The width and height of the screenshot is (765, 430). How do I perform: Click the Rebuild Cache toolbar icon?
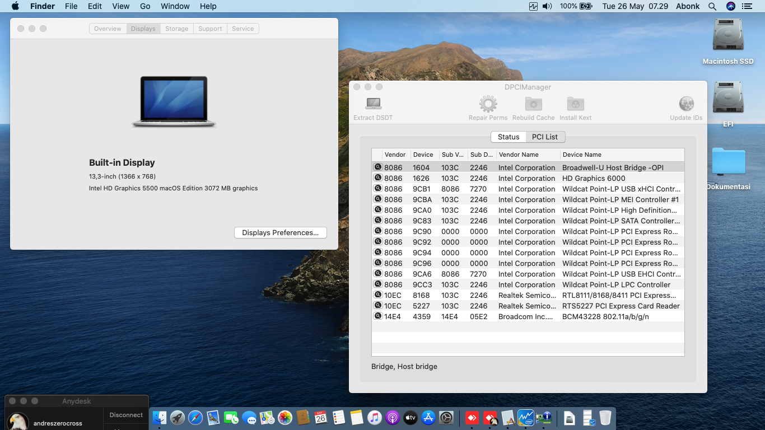click(533, 104)
